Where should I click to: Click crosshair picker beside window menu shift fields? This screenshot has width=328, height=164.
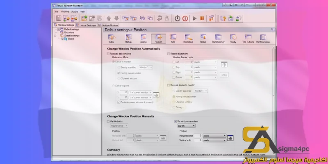[230, 138]
